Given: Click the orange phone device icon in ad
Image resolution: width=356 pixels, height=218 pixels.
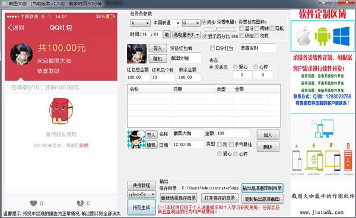Looking at the screenshot, I should (x=348, y=160).
